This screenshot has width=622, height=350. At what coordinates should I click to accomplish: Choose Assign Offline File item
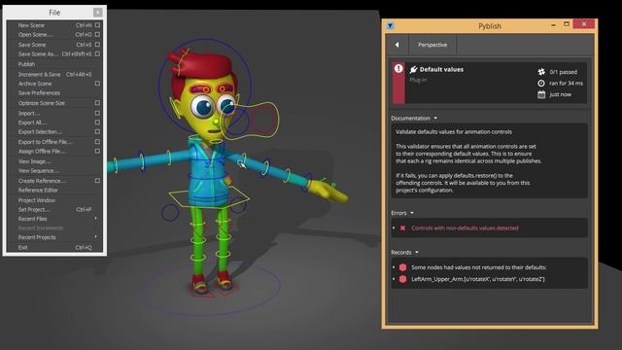coord(42,152)
